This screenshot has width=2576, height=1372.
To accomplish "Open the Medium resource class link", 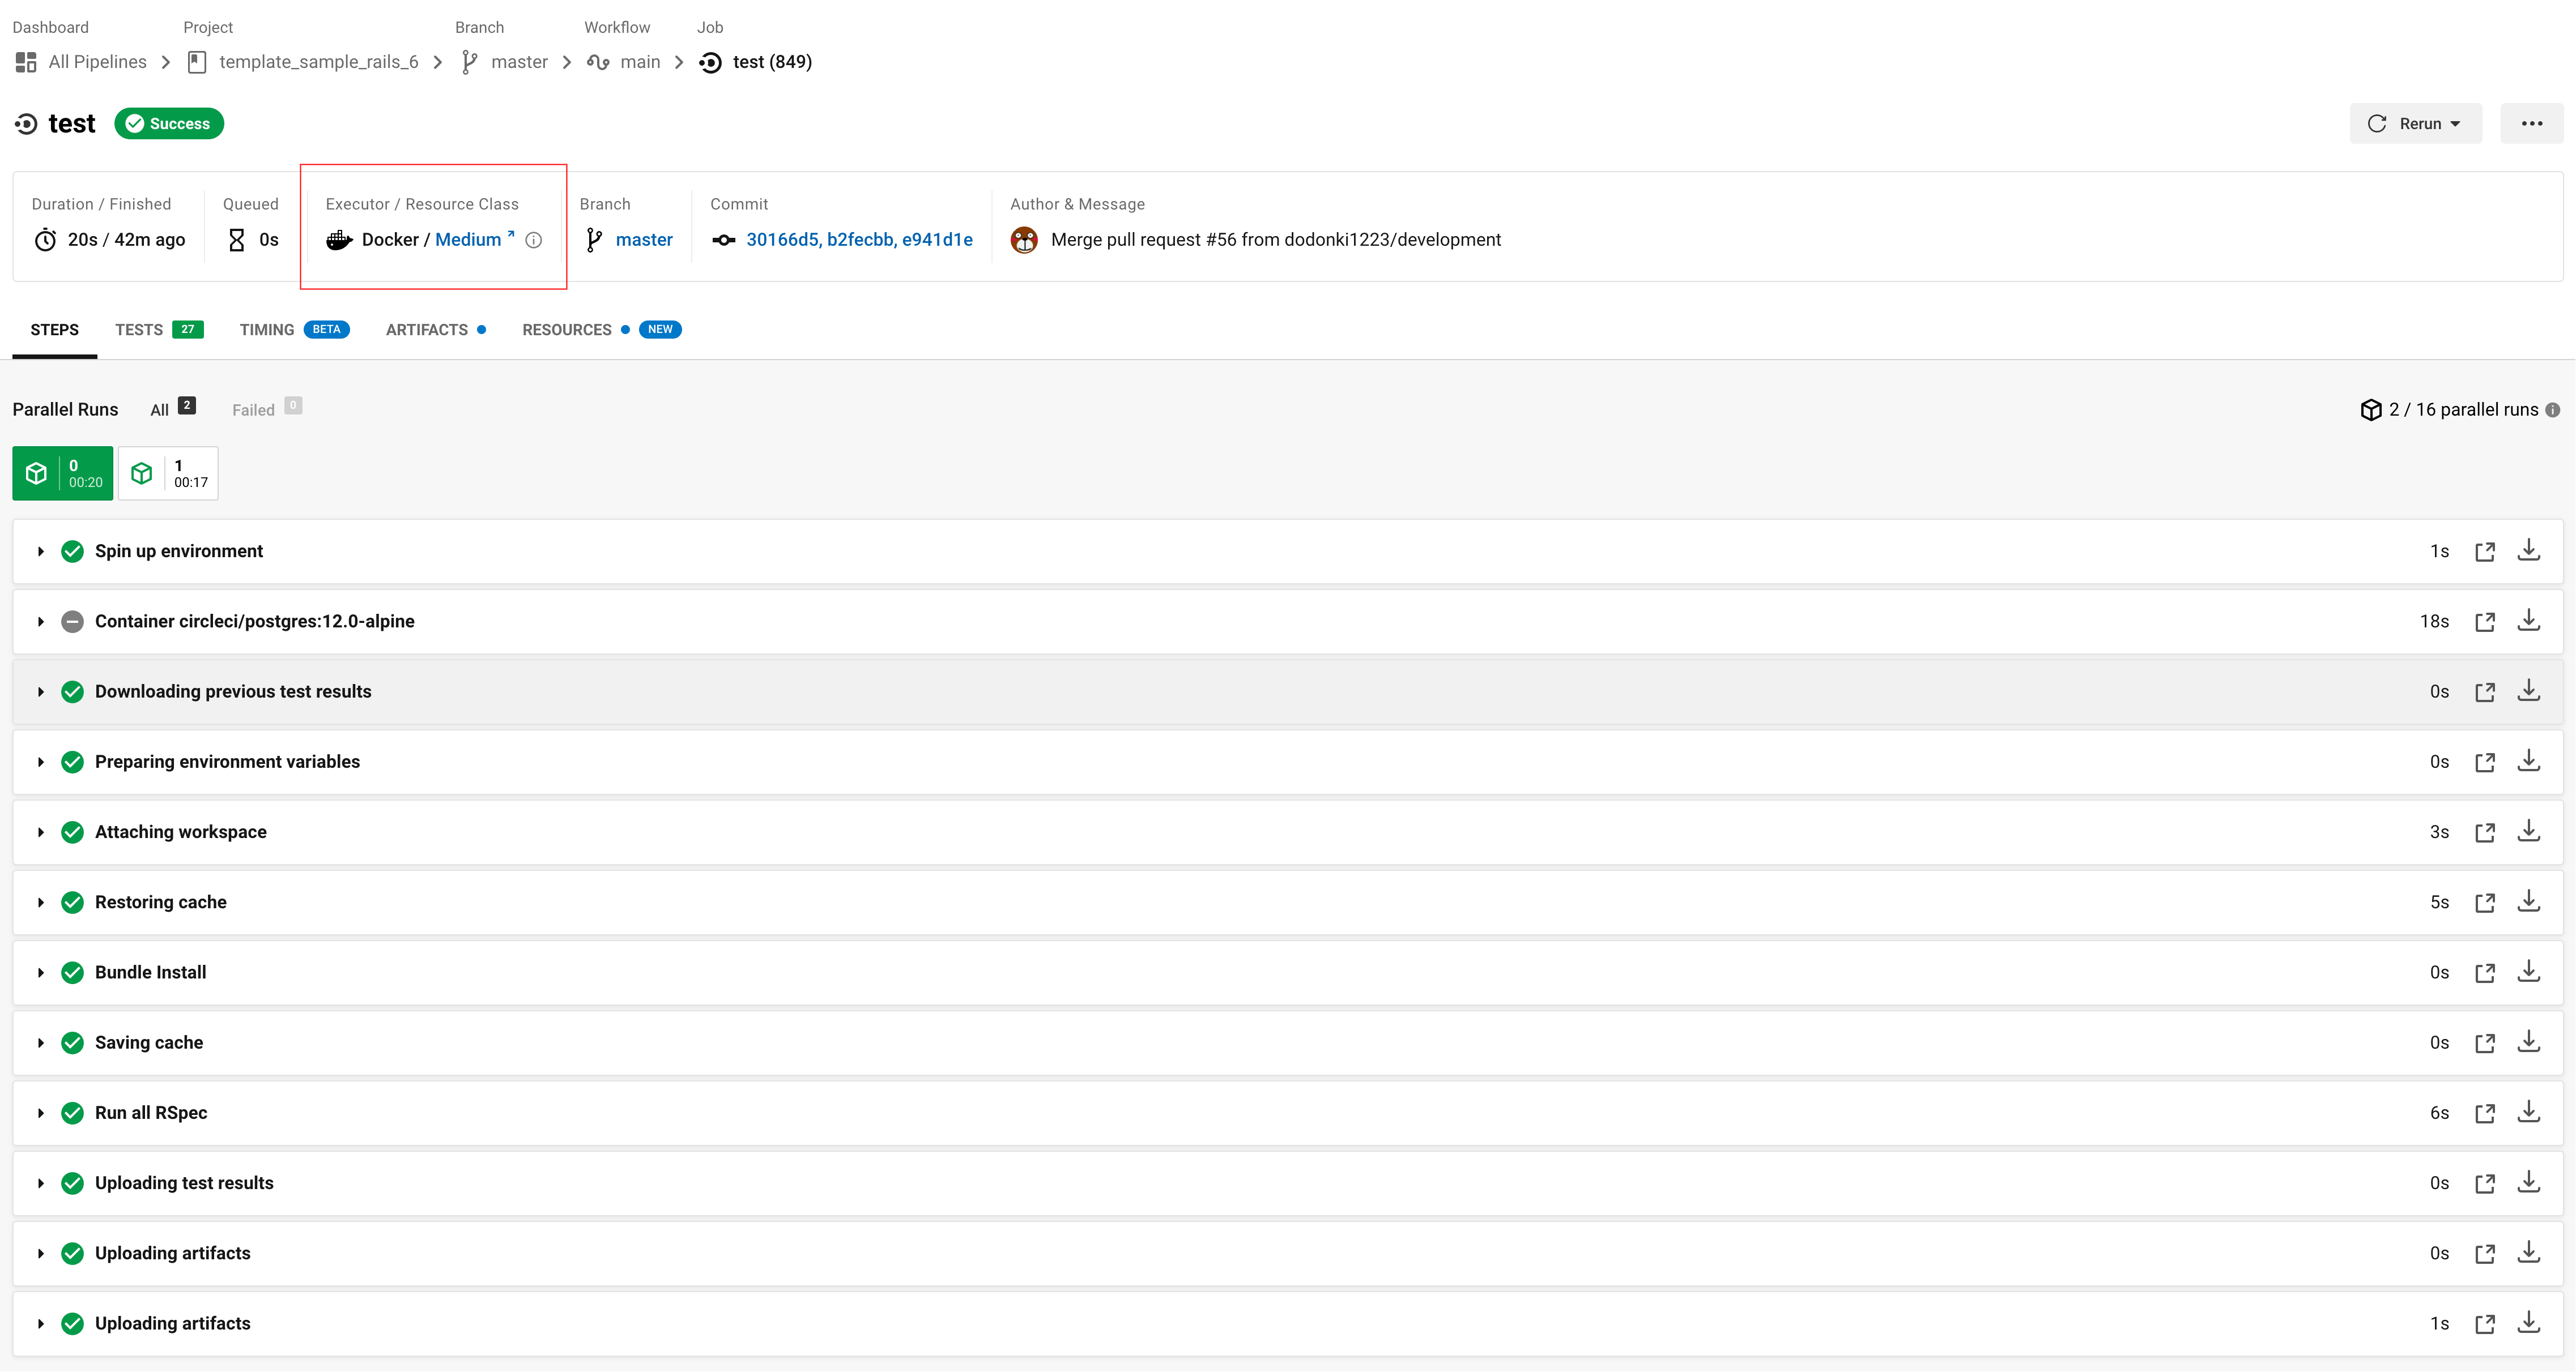I will click(x=468, y=240).
